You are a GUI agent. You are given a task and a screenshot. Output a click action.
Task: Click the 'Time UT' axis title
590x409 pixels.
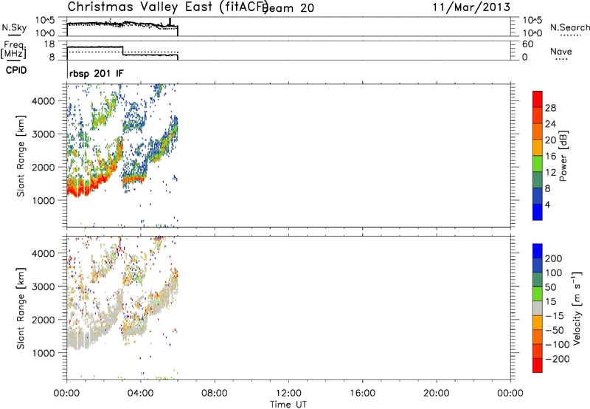[288, 405]
